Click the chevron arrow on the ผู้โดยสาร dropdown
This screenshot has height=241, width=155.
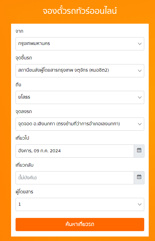pyautogui.click(x=140, y=204)
